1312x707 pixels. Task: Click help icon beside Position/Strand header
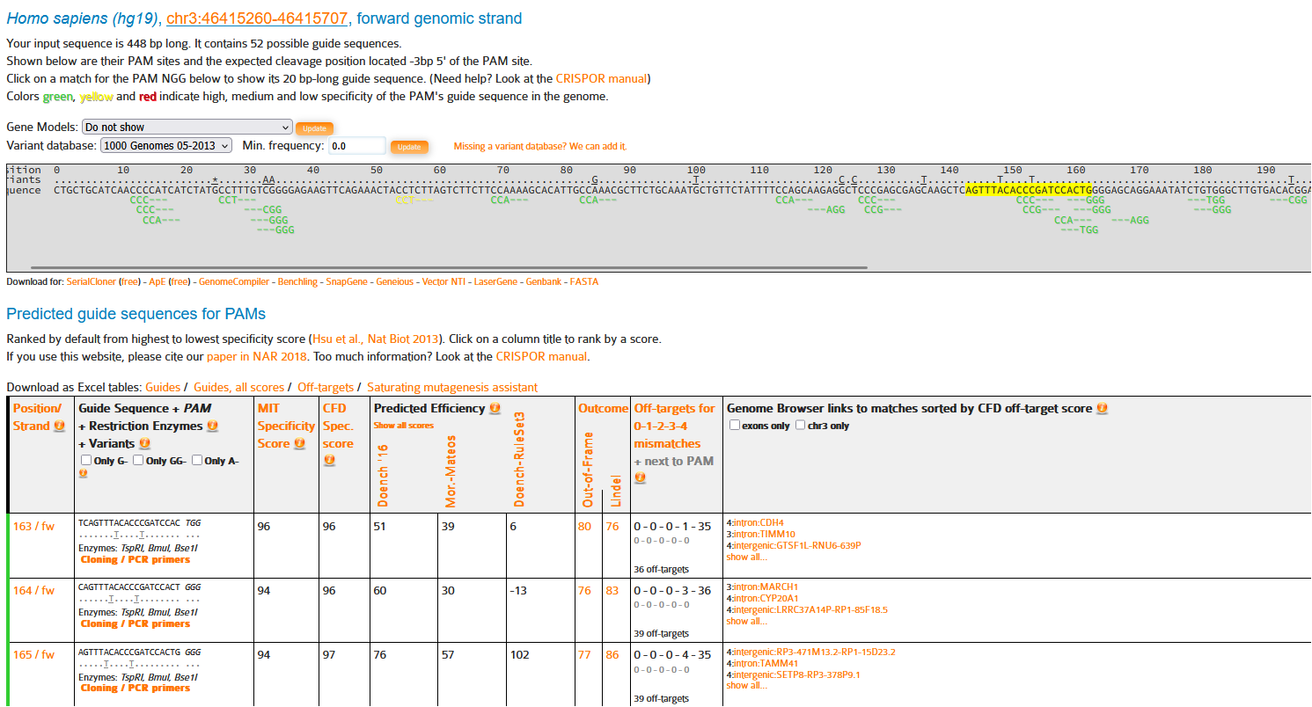click(60, 426)
